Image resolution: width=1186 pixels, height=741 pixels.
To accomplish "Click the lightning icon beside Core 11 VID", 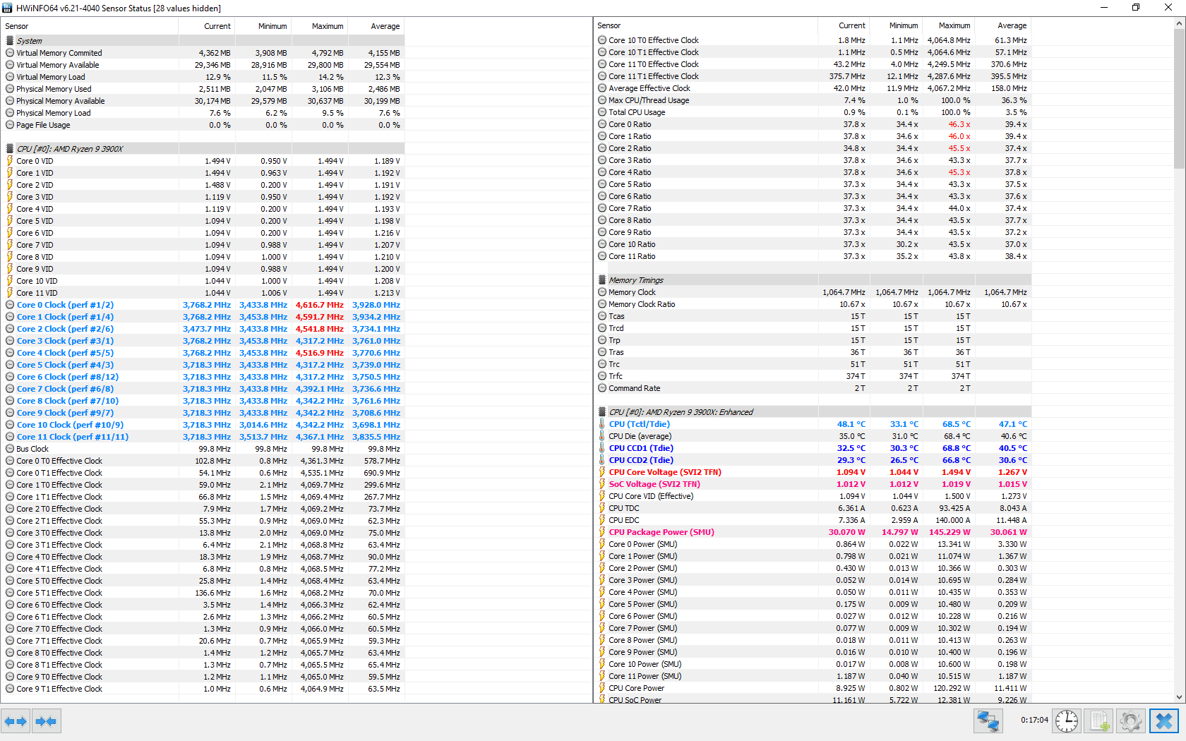I will click(x=10, y=293).
